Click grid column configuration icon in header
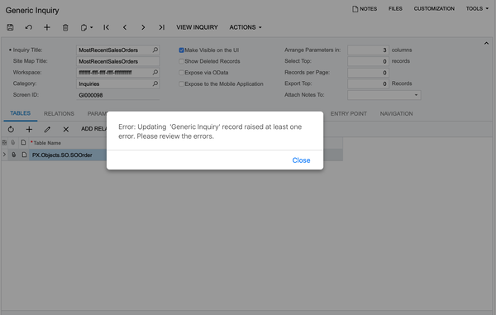 click(4, 143)
